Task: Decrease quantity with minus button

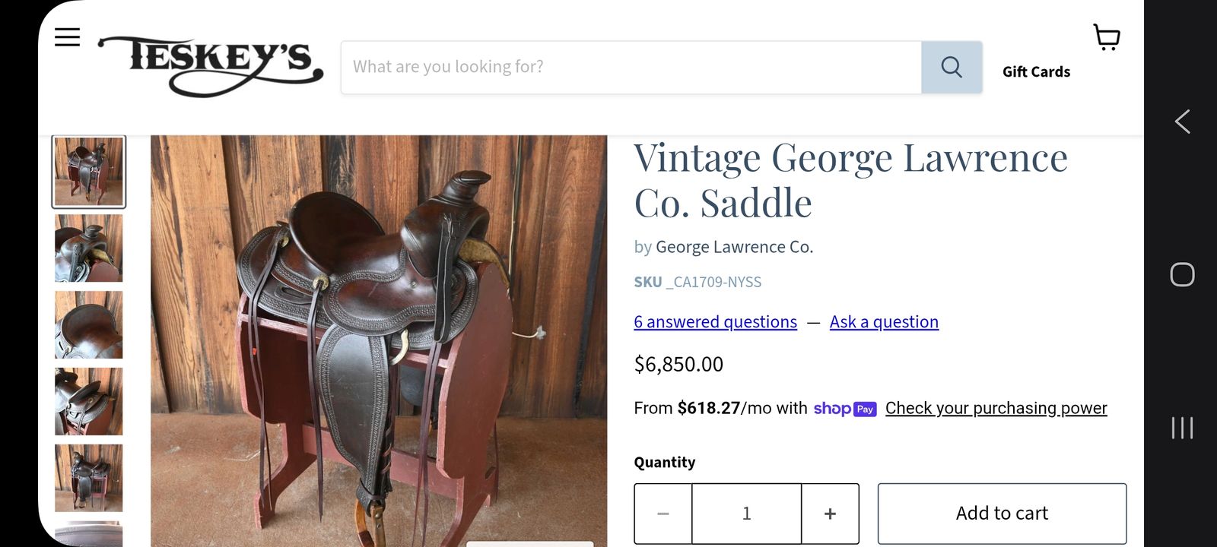Action: (x=663, y=514)
